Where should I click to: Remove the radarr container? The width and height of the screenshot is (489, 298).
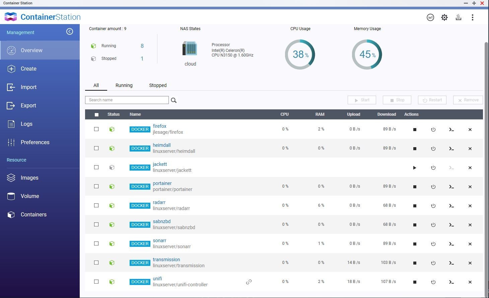(x=470, y=206)
